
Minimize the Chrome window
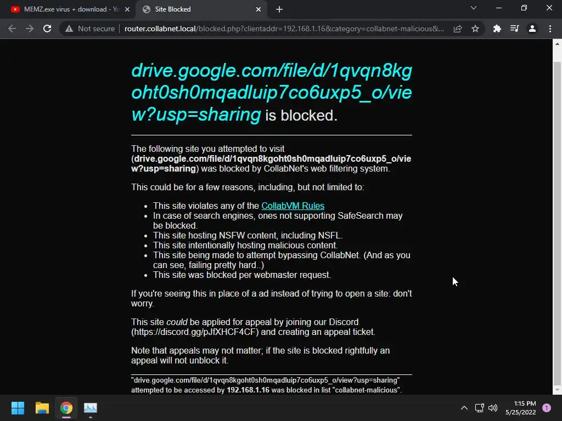[x=498, y=8]
